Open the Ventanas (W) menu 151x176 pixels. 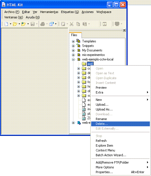tap(14, 17)
